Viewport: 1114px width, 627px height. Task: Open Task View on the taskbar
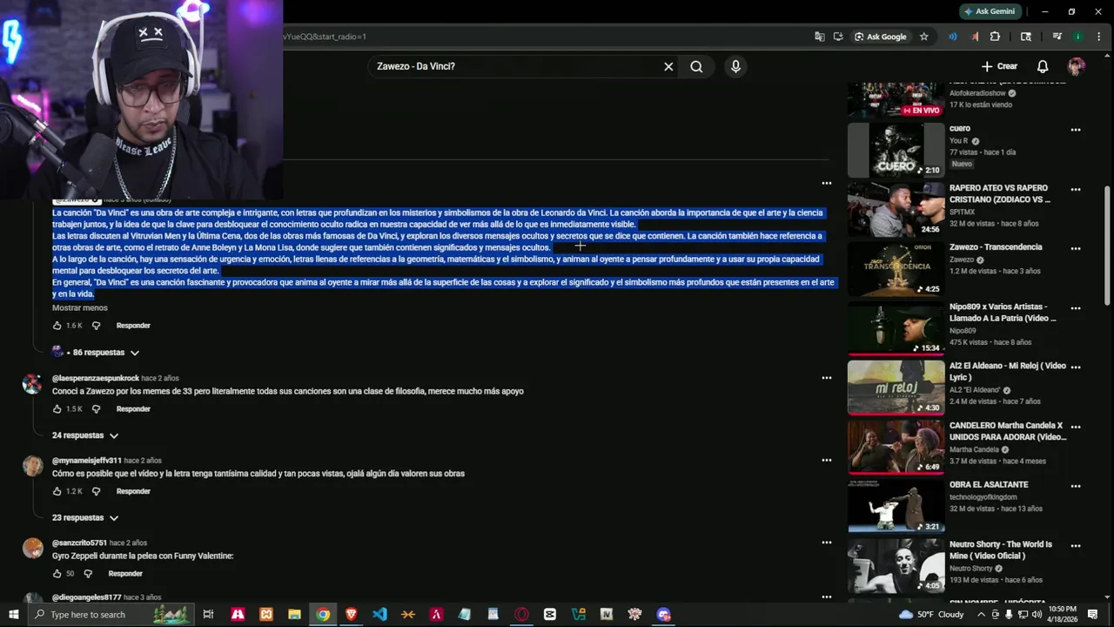tap(208, 614)
